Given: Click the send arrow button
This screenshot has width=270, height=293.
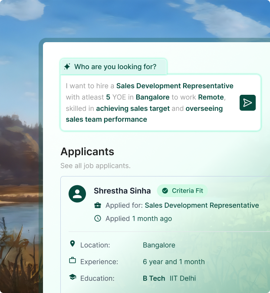Looking at the screenshot, I should tap(247, 103).
